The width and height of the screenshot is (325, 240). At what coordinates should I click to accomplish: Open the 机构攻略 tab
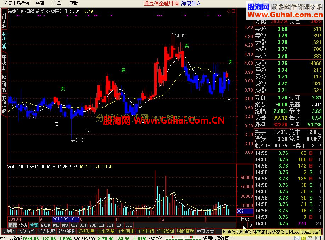pyautogui.click(x=86, y=231)
